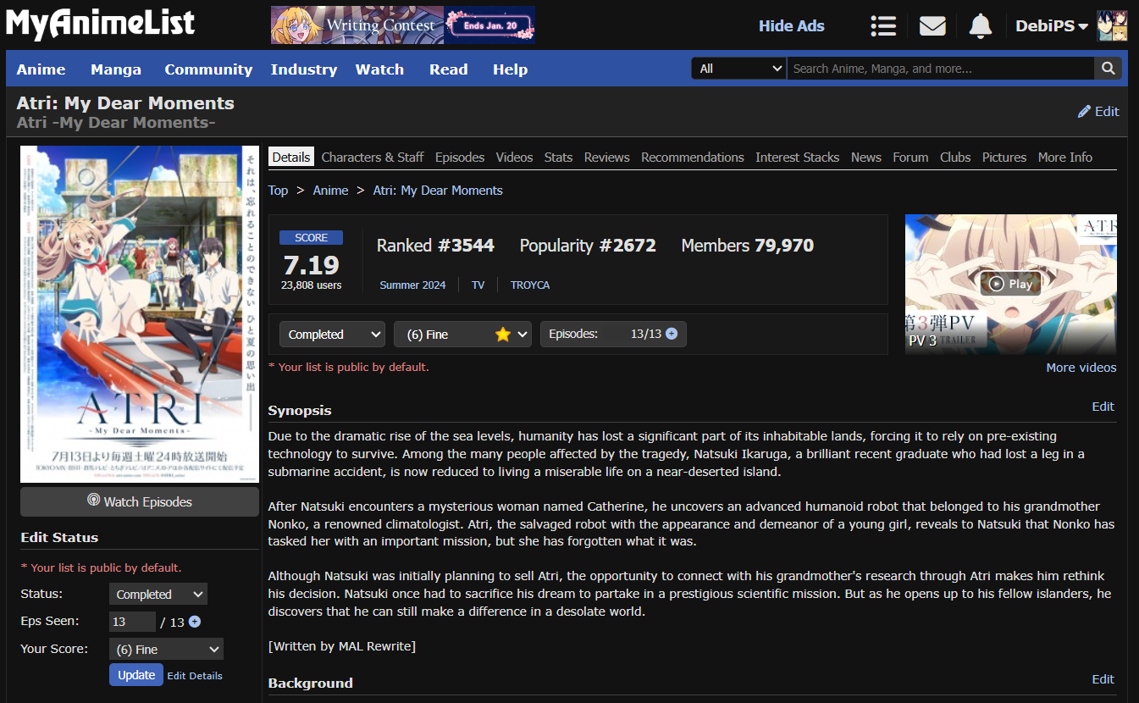Switch to the Reviews tab

click(x=607, y=157)
